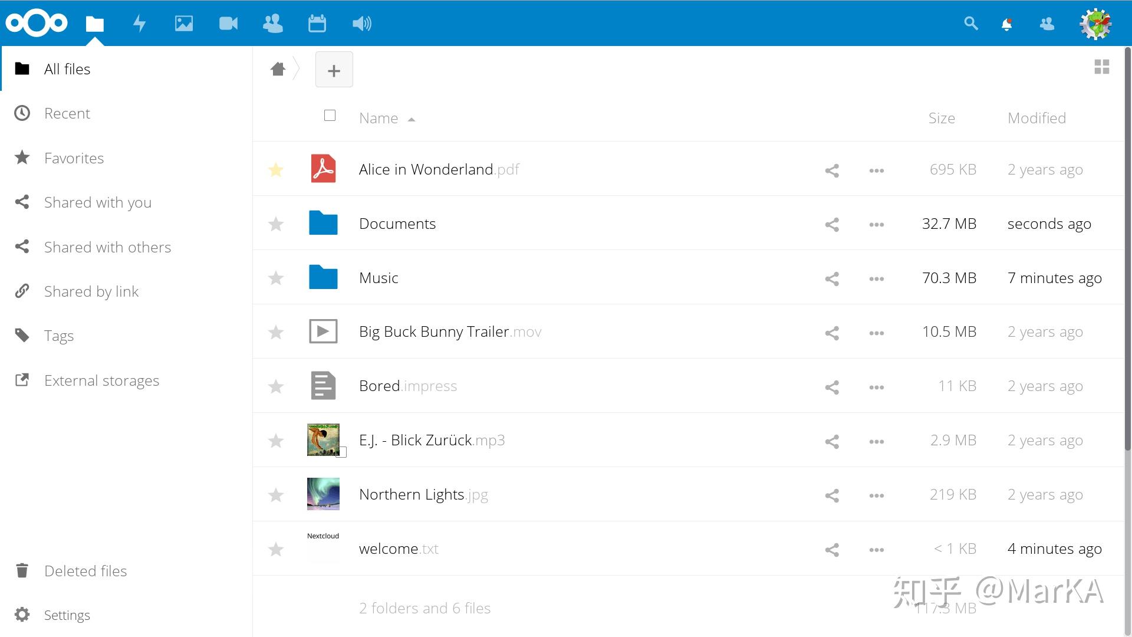Image resolution: width=1132 pixels, height=637 pixels.
Task: Open welcome.txt file
Action: tap(399, 549)
